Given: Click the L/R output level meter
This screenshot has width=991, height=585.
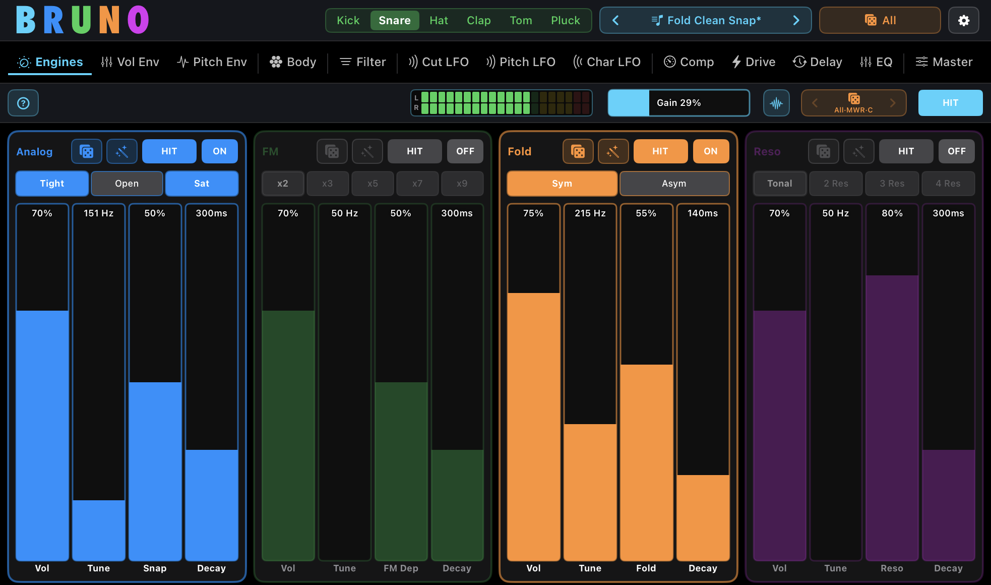Looking at the screenshot, I should [502, 103].
